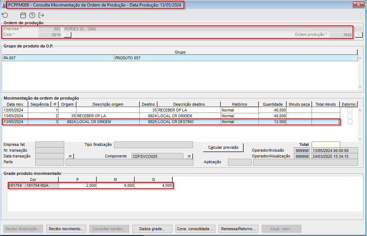Click the Cons. consolidada ... button

click(x=195, y=229)
